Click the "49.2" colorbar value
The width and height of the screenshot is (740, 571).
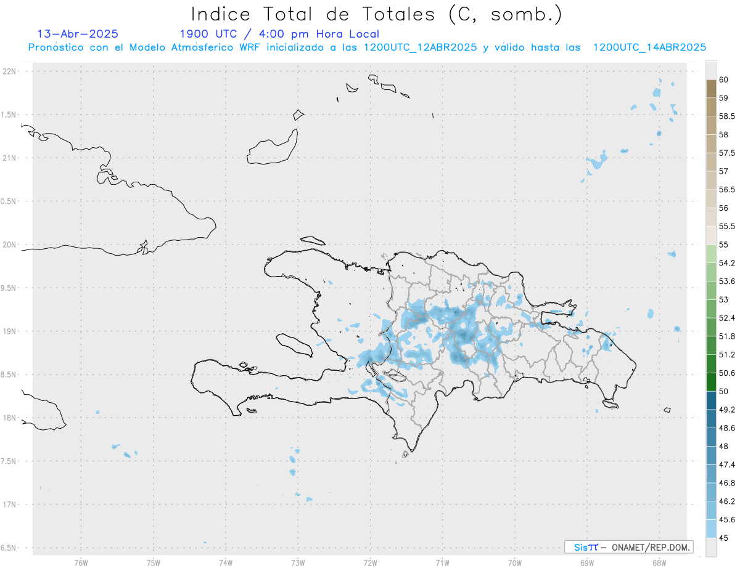[x=727, y=410]
